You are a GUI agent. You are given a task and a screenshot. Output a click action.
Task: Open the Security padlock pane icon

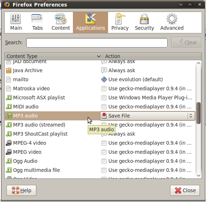(144, 19)
